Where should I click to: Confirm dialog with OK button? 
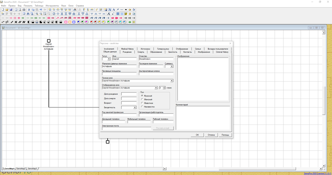point(197,135)
